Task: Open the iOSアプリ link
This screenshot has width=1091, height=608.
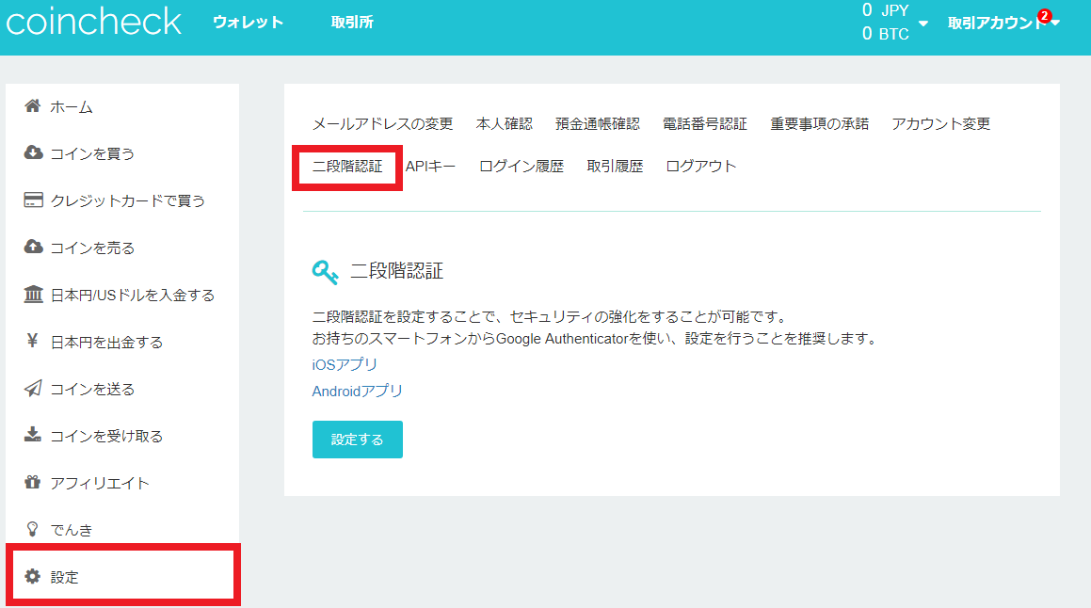Action: click(345, 364)
